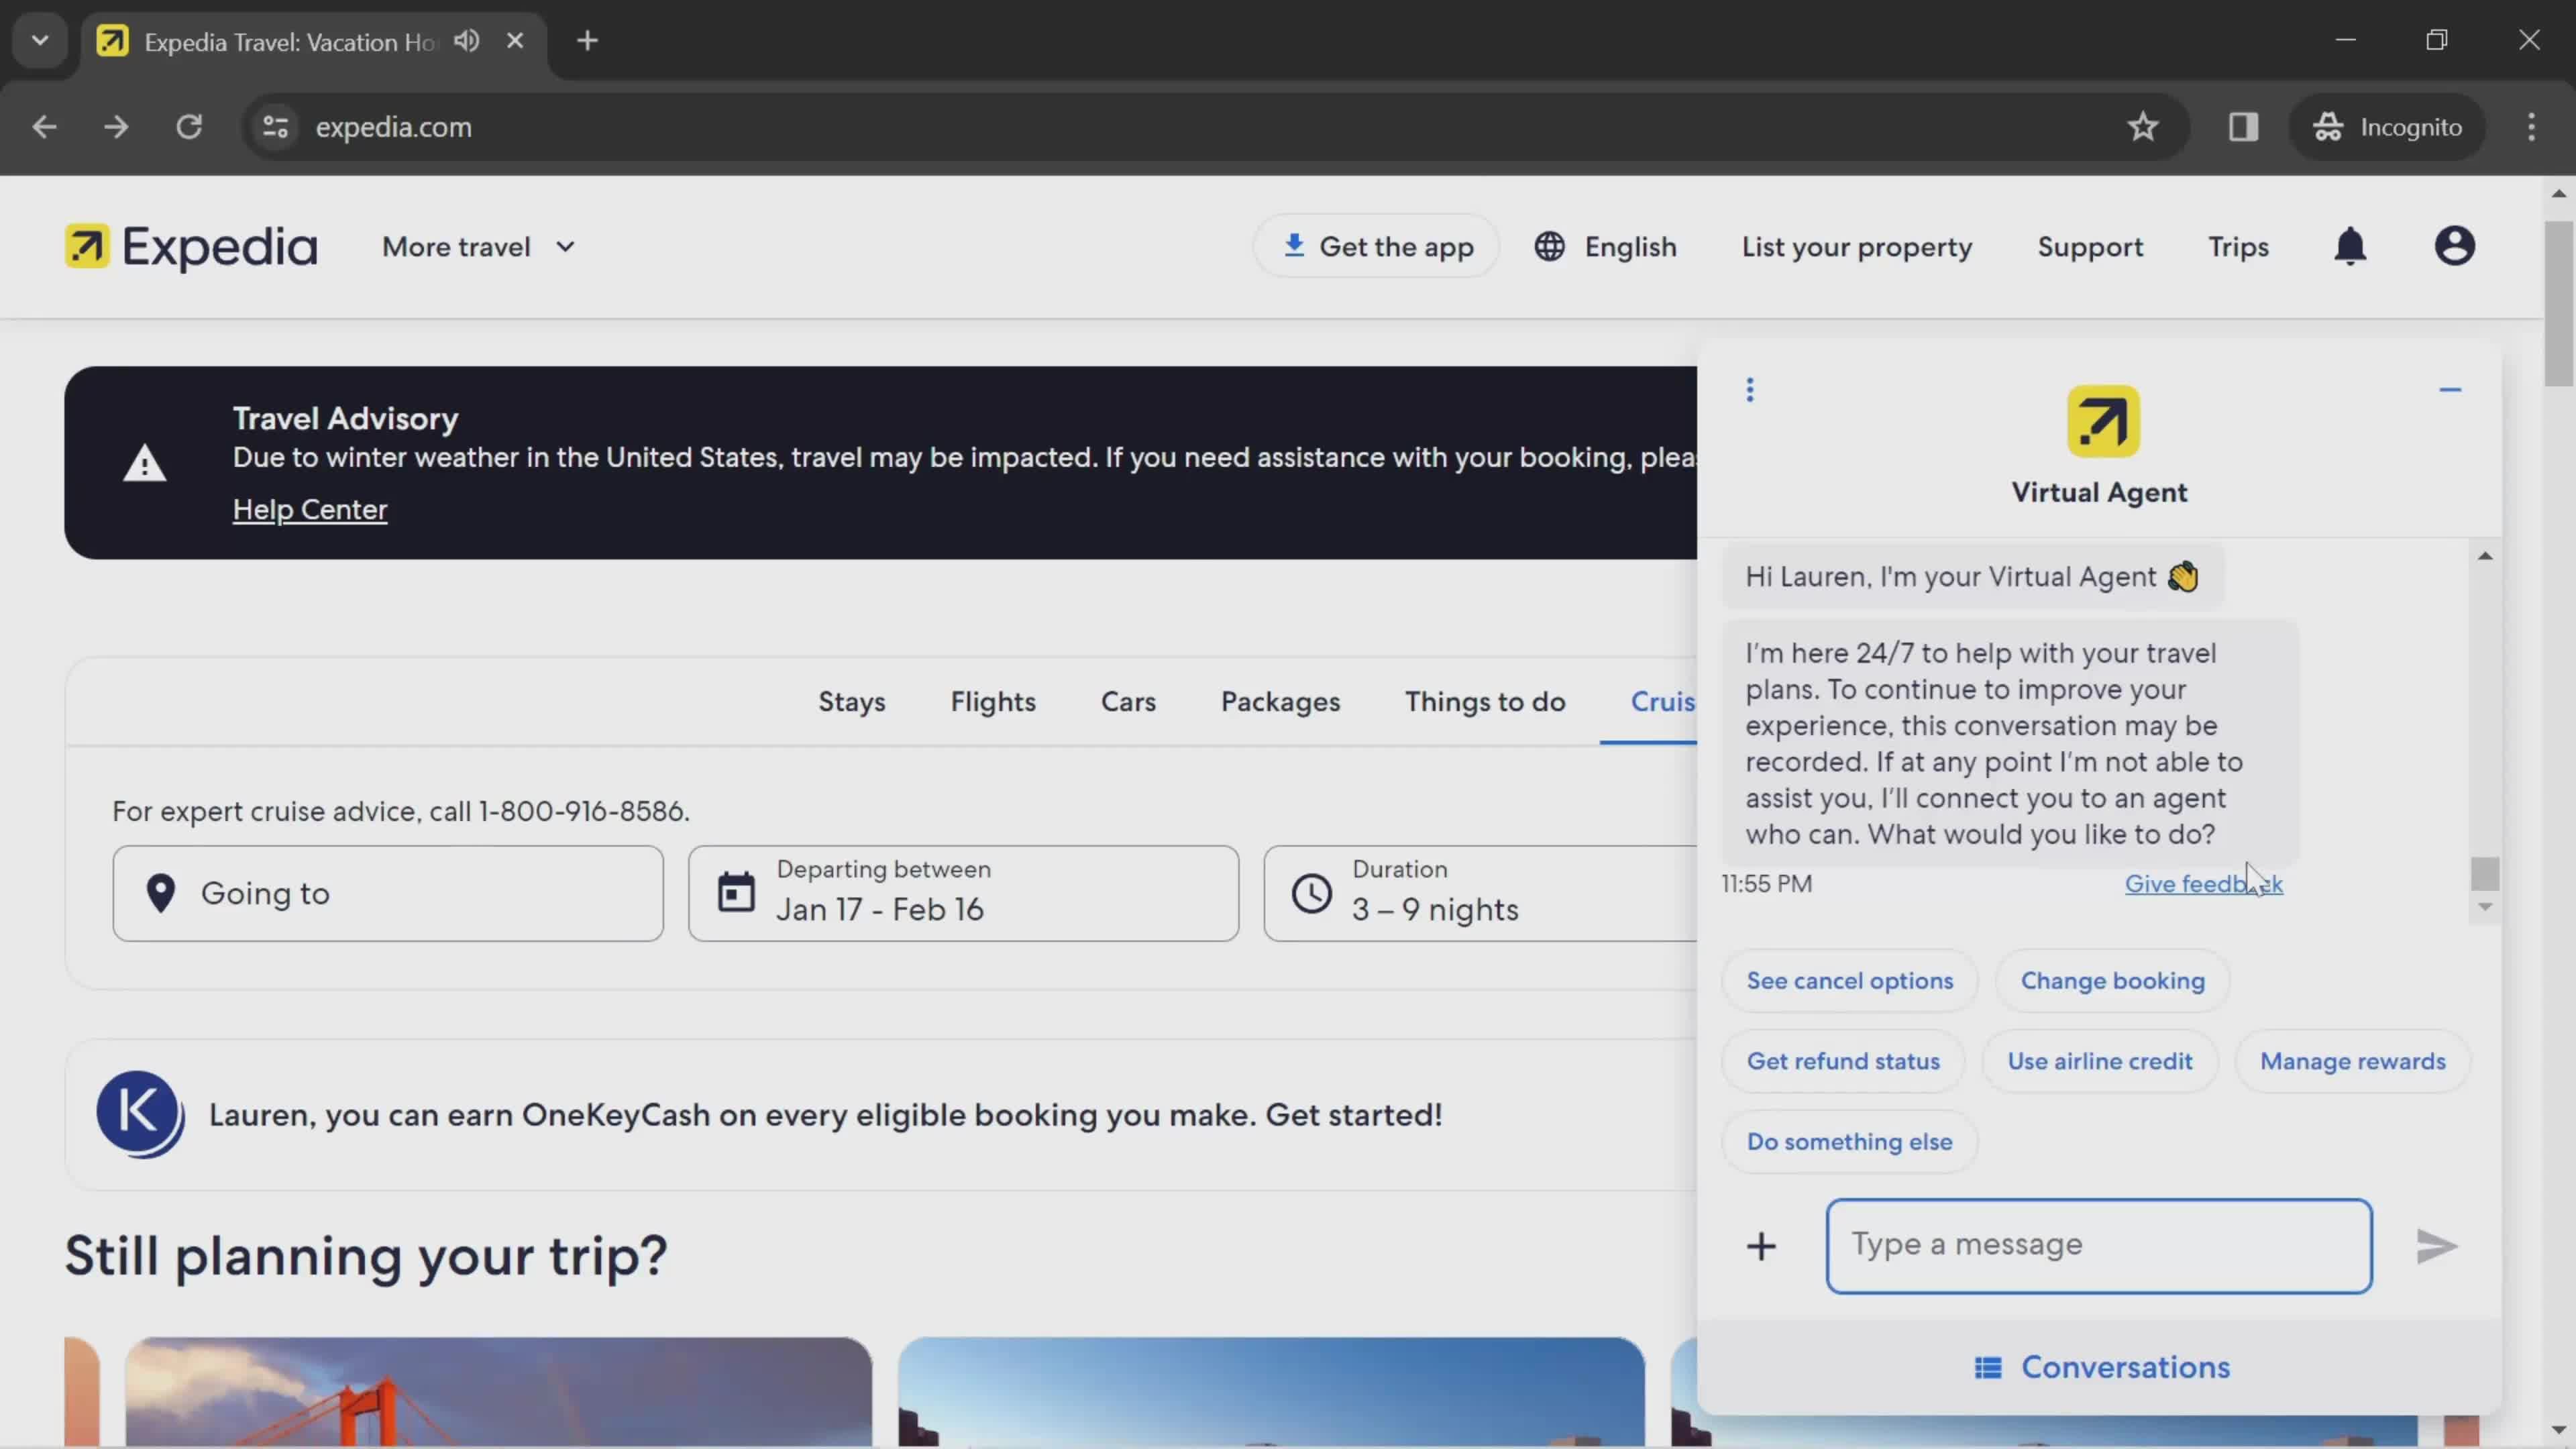Viewport: 2576px width, 1449px height.
Task: Switch to the Cars tab
Action: tap(1128, 702)
